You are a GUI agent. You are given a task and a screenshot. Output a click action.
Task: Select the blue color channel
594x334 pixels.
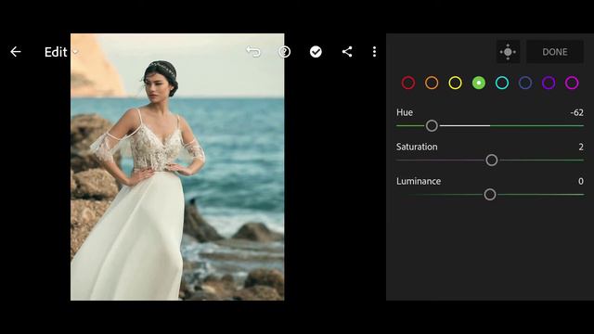pos(525,83)
